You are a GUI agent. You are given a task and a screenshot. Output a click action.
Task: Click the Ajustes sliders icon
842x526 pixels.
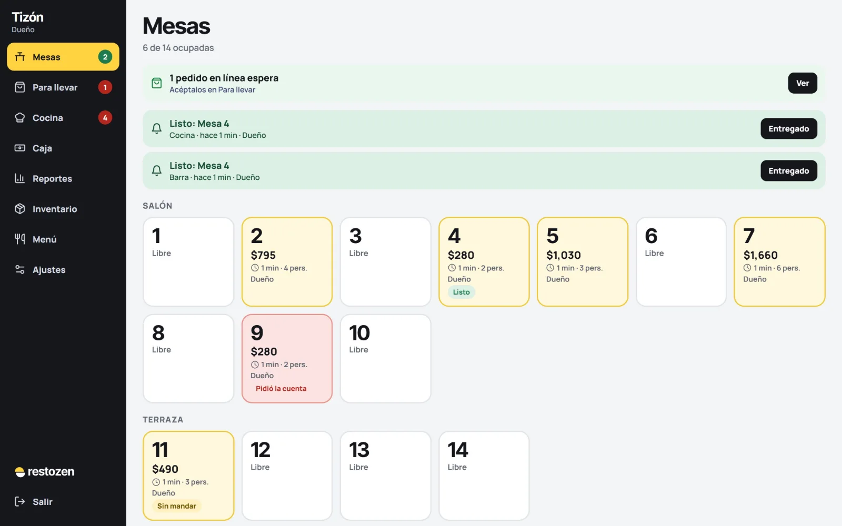coord(20,270)
